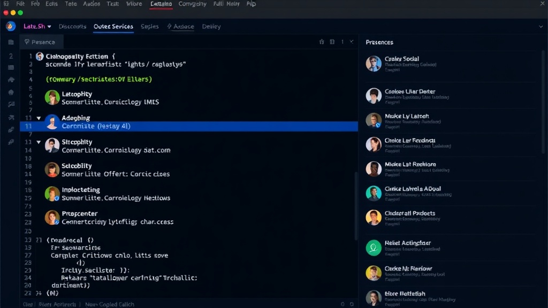Open the File menu

[20, 4]
